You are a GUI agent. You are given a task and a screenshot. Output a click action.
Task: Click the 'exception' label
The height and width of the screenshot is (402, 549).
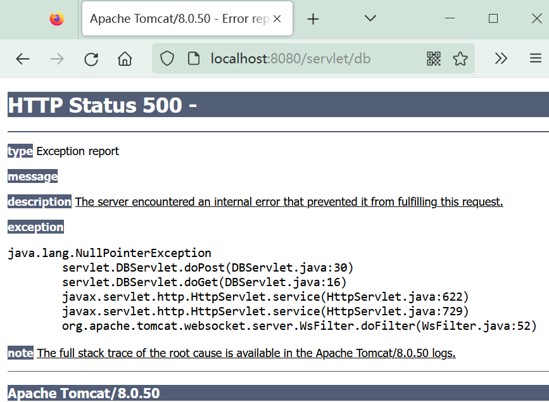35,227
